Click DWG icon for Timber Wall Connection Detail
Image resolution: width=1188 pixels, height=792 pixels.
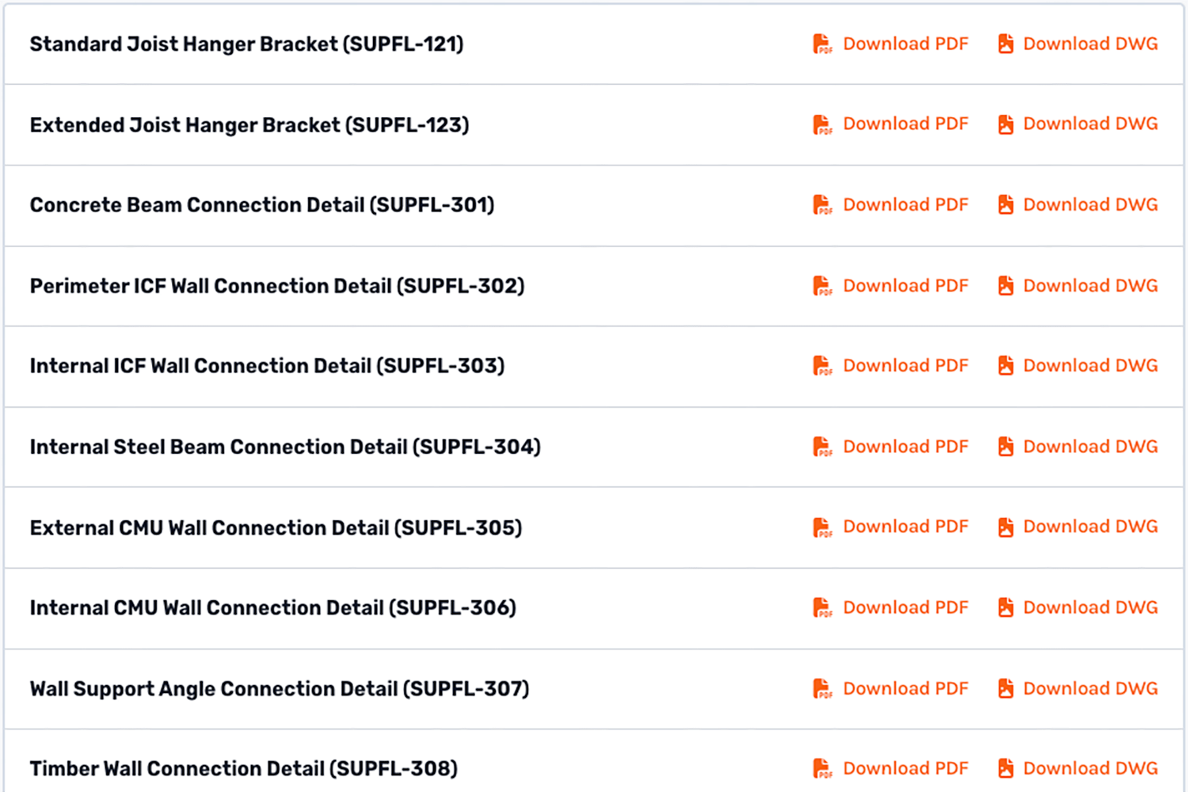pyautogui.click(x=1006, y=768)
